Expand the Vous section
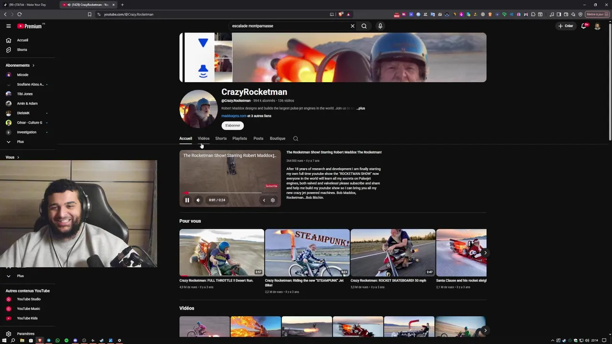This screenshot has width=612, height=344. [12, 157]
